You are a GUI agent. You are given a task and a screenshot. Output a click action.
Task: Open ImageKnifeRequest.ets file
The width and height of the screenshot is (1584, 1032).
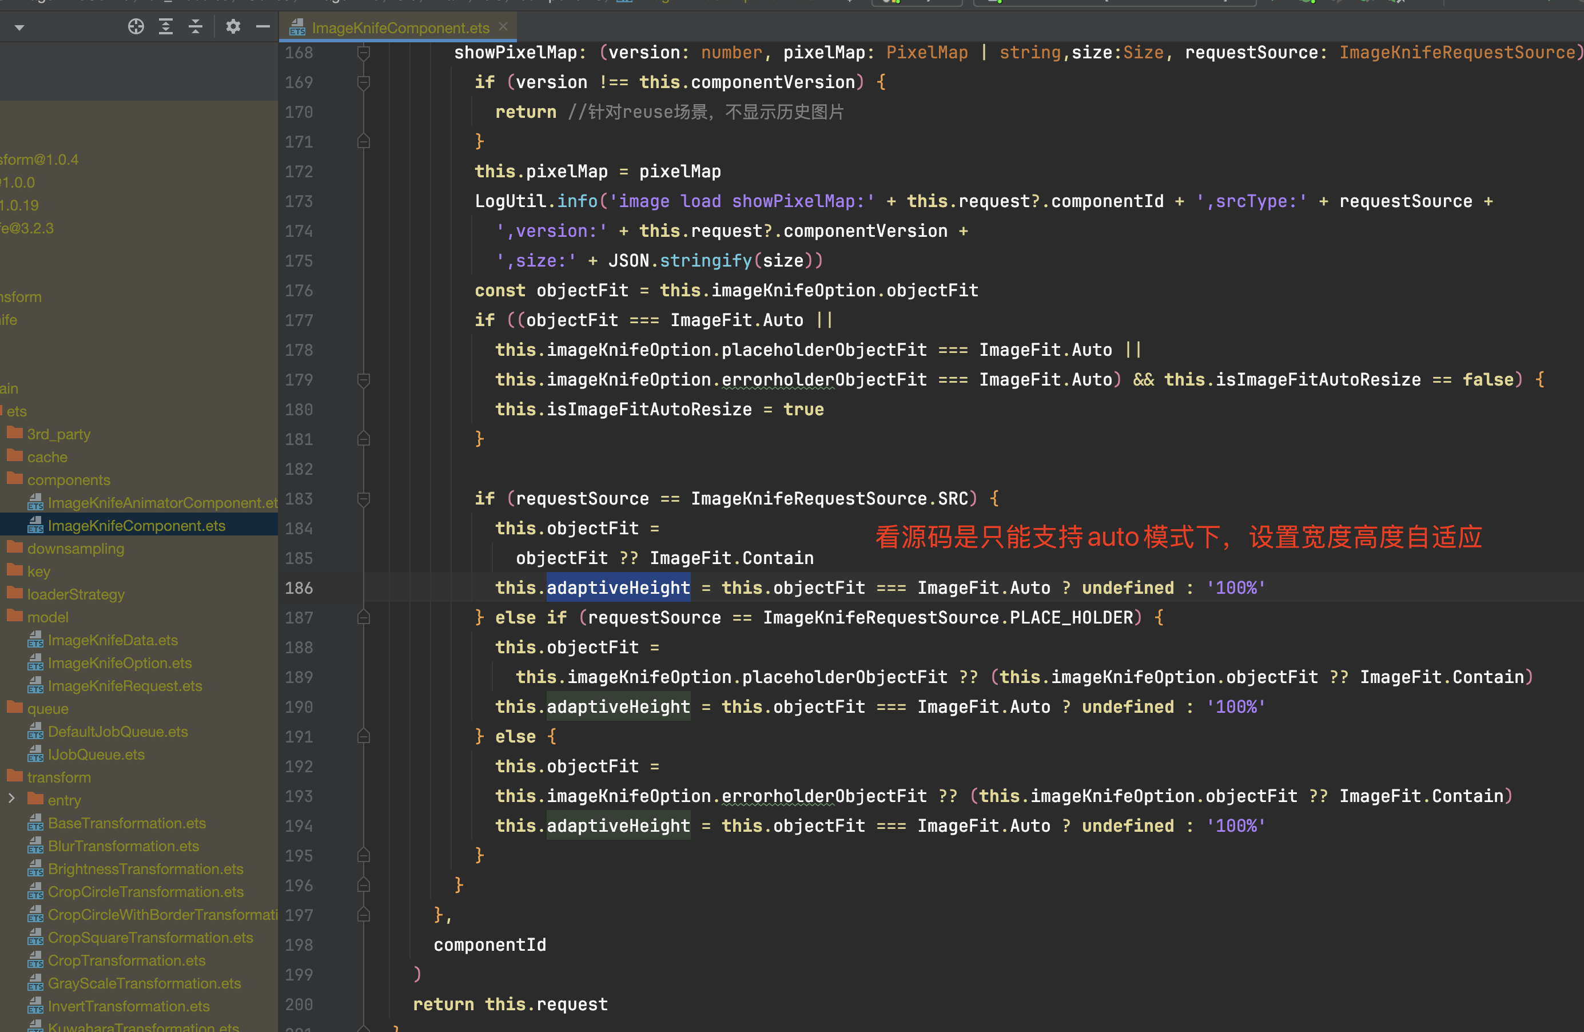pos(114,686)
